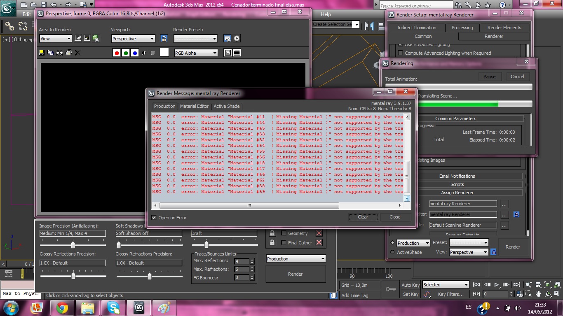Screen dimensions: 563x316
Task: Open Render Elements tab
Action: pos(504,28)
